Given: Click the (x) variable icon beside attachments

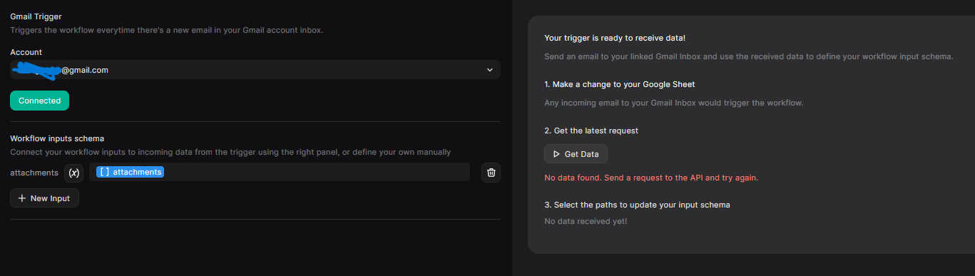Looking at the screenshot, I should coord(74,172).
